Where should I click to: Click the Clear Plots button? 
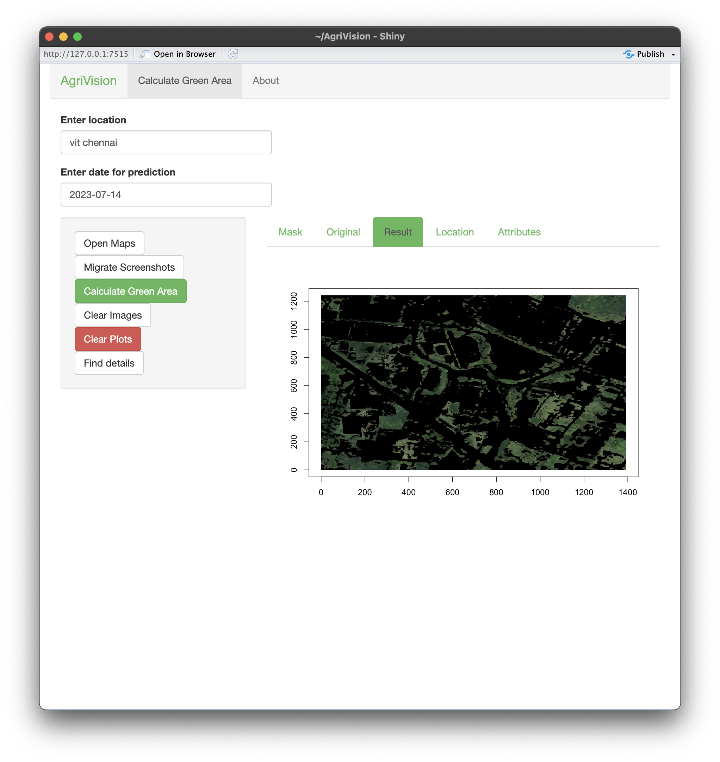click(x=107, y=339)
